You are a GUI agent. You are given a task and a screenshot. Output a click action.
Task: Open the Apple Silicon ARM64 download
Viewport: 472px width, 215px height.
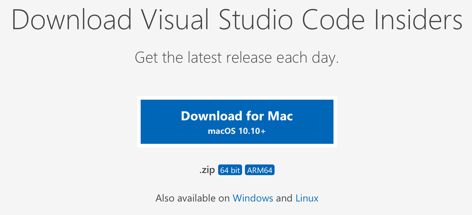[x=260, y=170]
